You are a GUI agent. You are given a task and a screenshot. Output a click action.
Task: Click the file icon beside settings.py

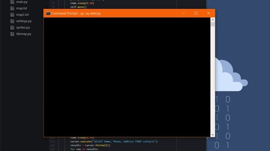[x=12, y=21]
